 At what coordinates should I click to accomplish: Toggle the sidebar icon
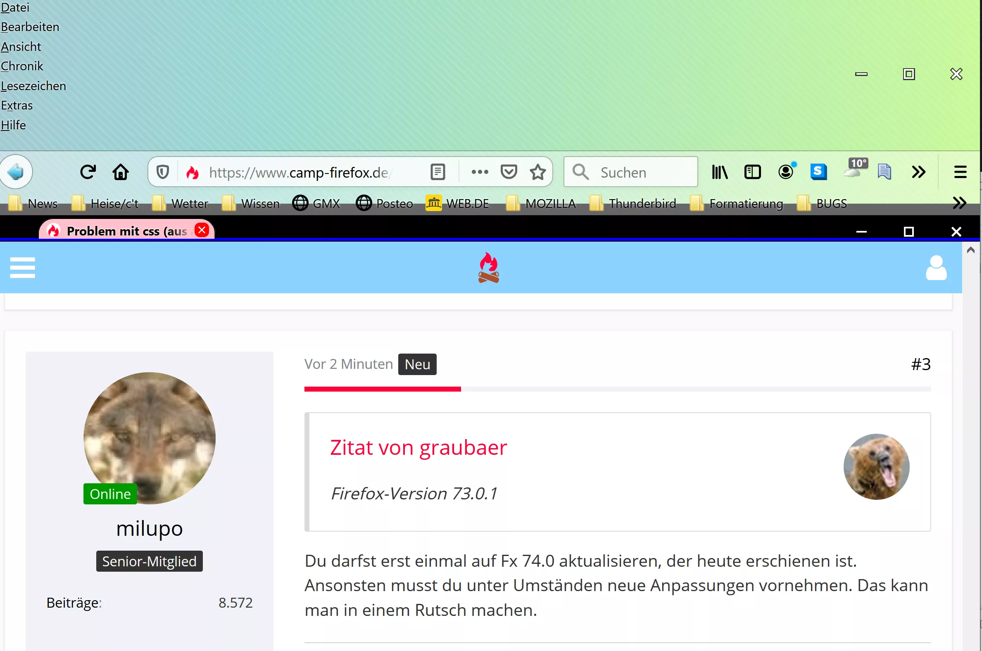(x=752, y=172)
